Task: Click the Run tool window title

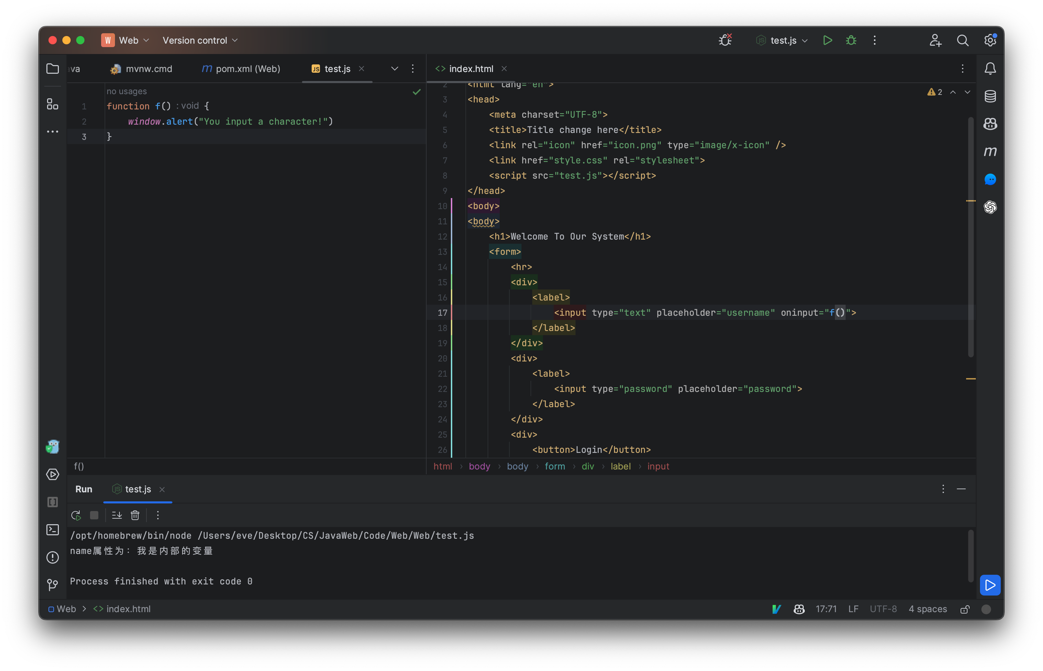Action: click(84, 489)
